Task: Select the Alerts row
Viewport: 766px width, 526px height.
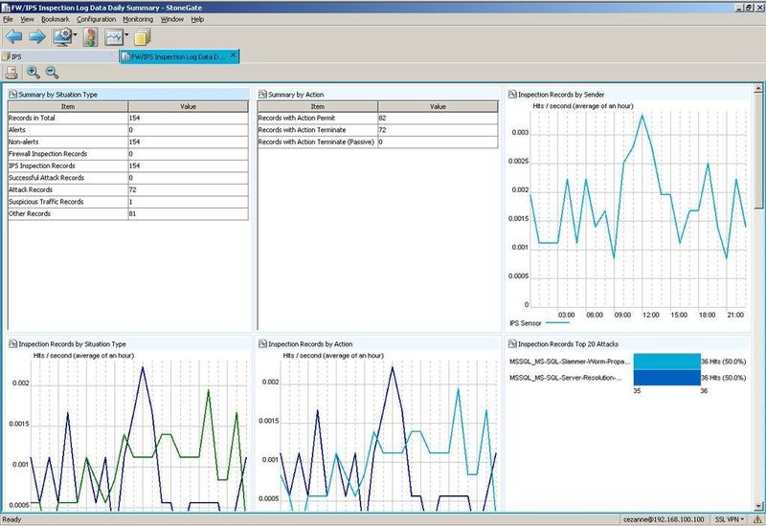Action: pos(128,130)
